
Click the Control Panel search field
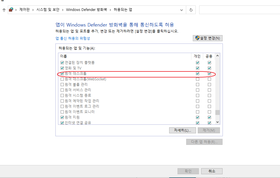coord(240,10)
